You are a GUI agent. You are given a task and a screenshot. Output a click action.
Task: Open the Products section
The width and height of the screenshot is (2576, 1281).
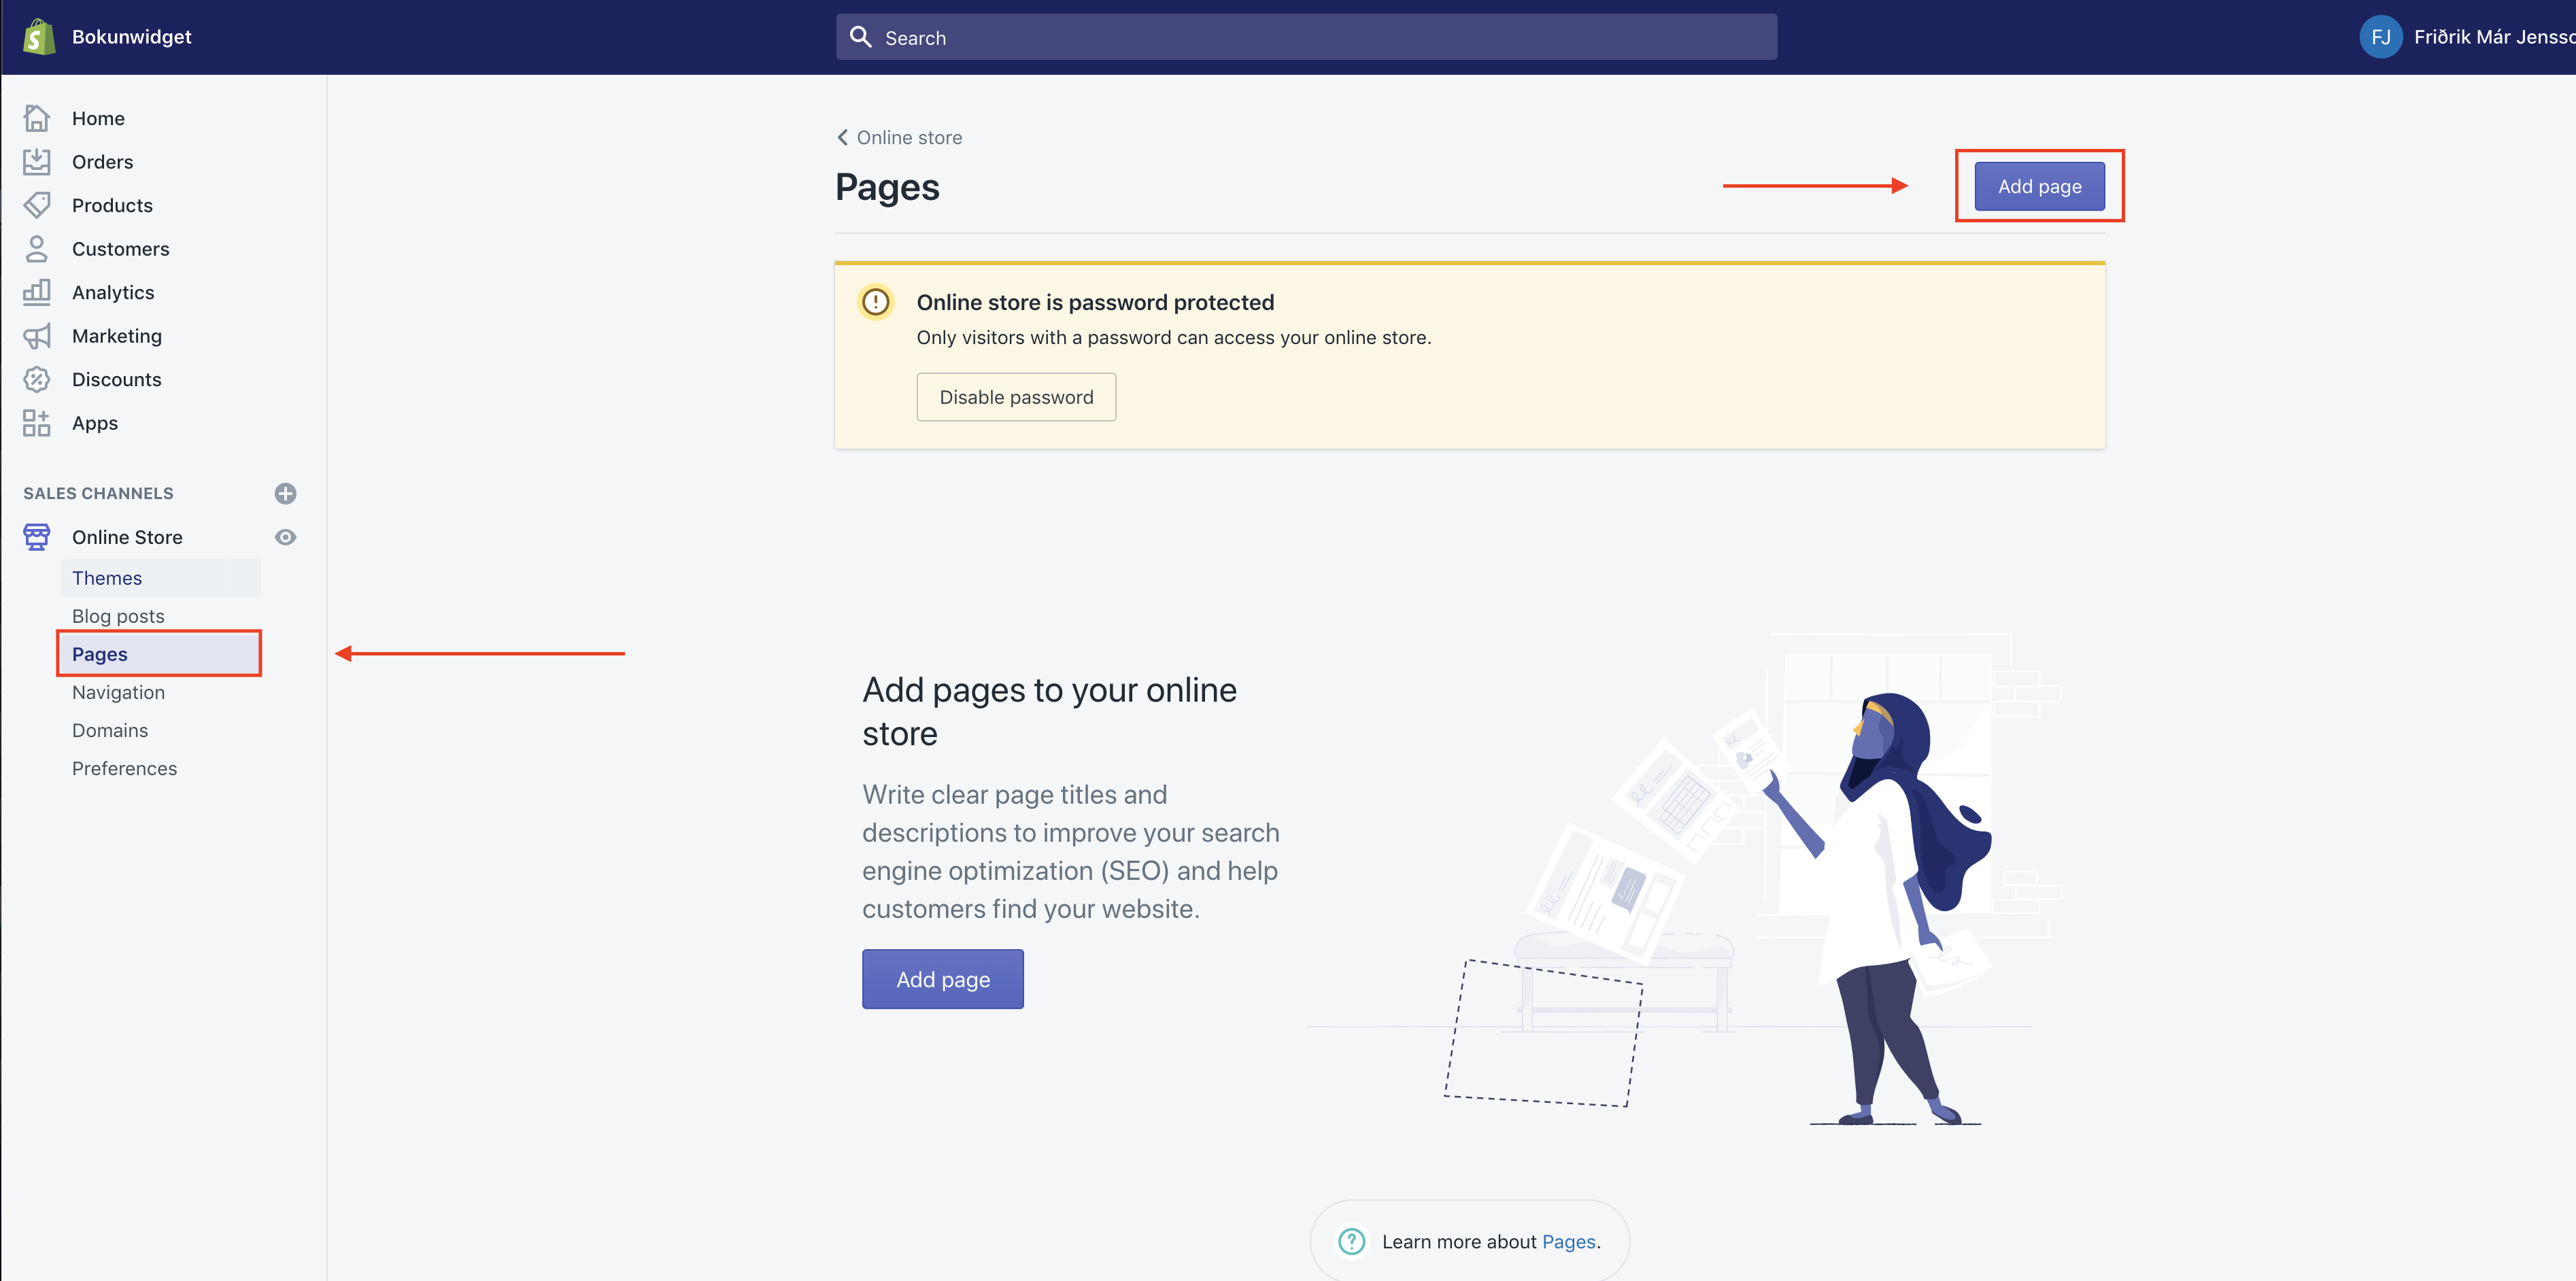point(112,205)
